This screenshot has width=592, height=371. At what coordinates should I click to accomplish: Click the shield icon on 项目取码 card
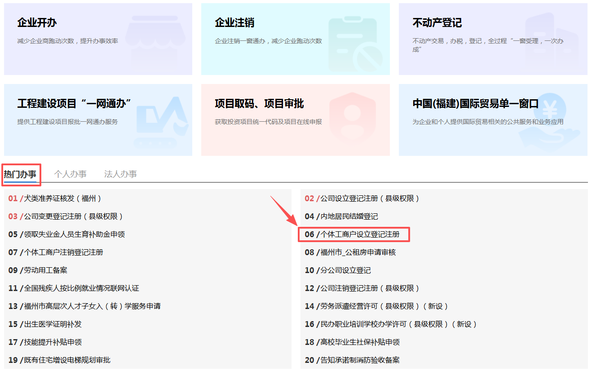click(x=352, y=121)
